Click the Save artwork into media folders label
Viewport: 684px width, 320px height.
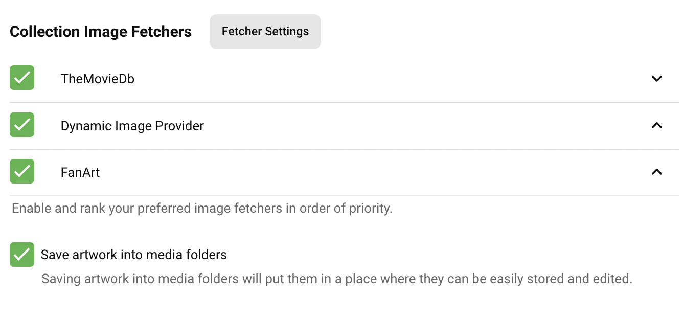(133, 255)
